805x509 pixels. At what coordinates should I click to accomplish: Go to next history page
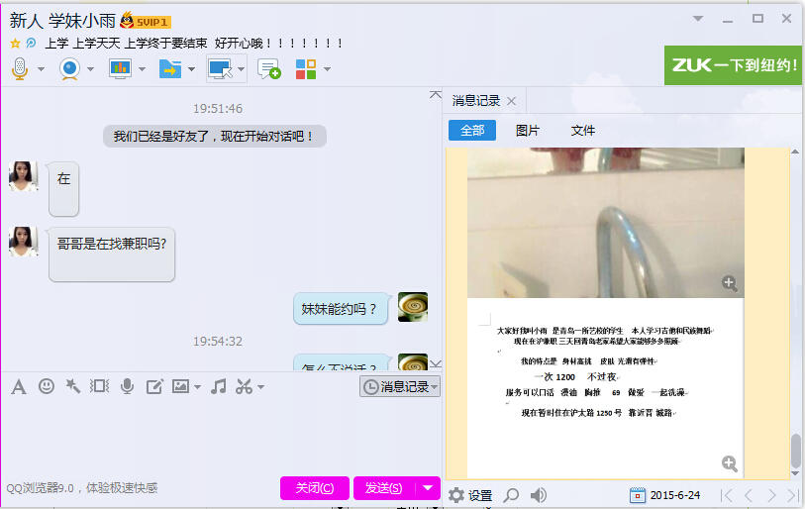point(771,495)
